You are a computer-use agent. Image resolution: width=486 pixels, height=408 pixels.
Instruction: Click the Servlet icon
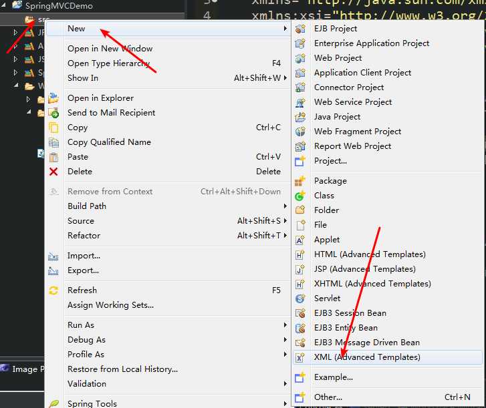point(300,298)
